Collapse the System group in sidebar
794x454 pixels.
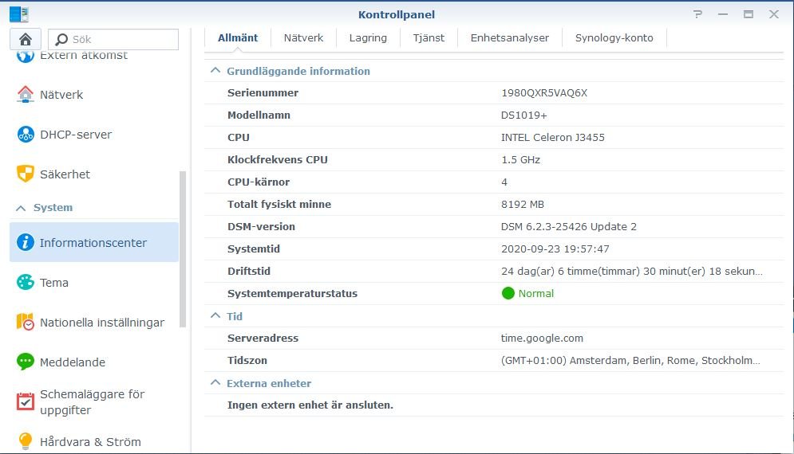pyautogui.click(x=22, y=208)
